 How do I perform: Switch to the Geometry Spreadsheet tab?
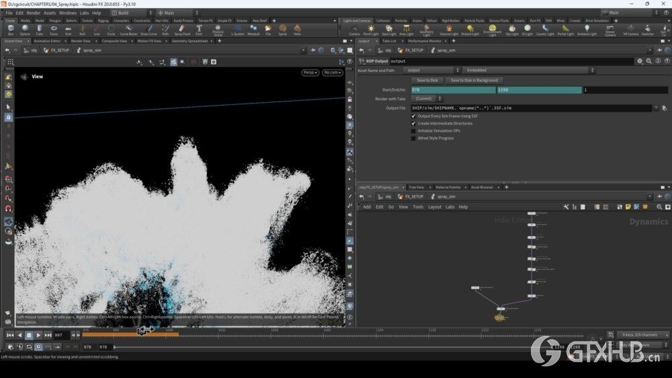pos(190,41)
